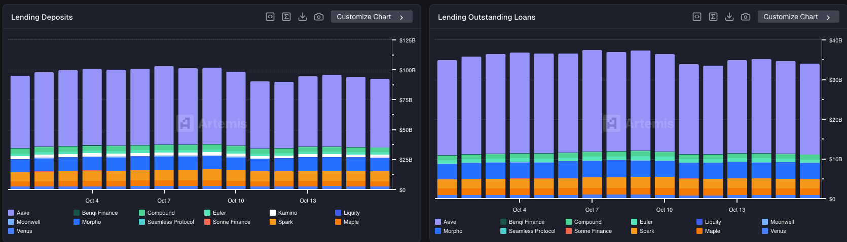Toggle Morpho in the Outstanding Loans legend
847x242 pixels.
click(449, 231)
